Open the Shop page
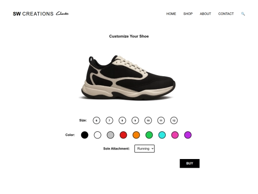This screenshot has width=258, height=194. click(x=188, y=14)
